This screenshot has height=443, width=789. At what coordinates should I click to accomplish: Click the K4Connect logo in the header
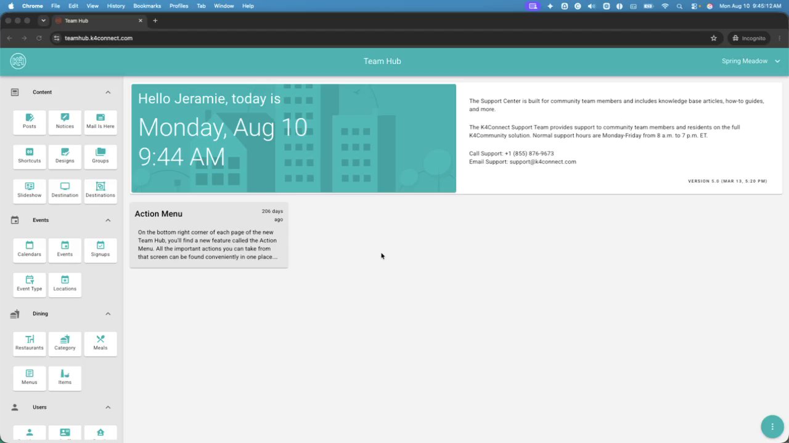(18, 61)
